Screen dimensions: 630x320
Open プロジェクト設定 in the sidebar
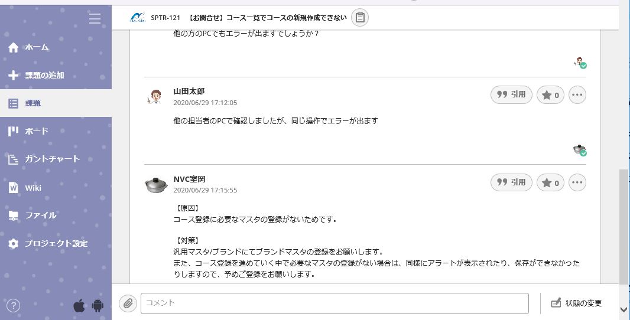tap(56, 243)
